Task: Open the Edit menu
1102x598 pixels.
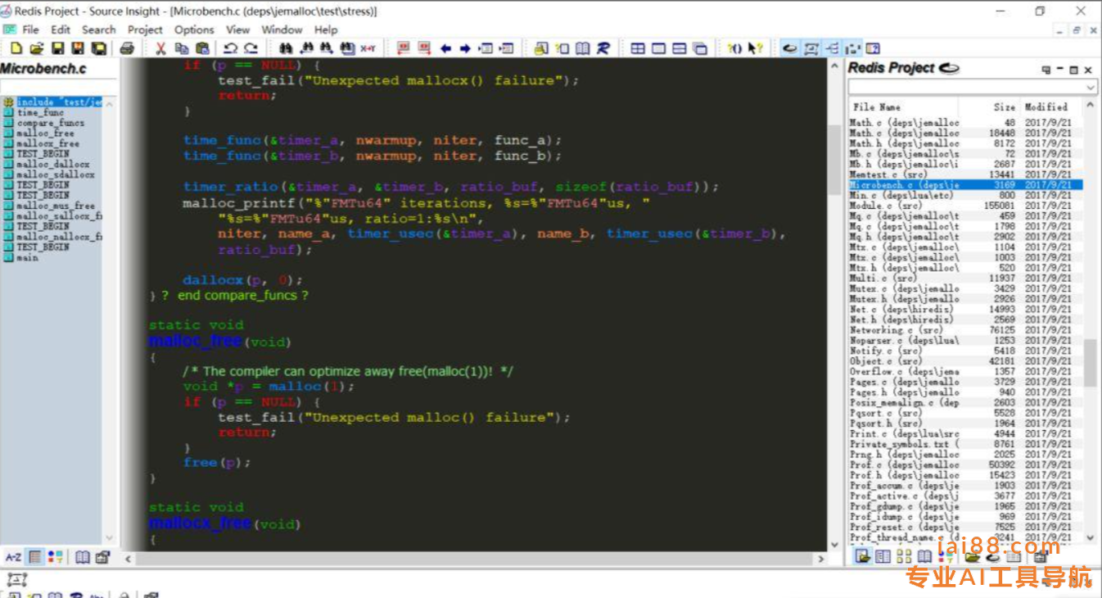Action: (61, 29)
